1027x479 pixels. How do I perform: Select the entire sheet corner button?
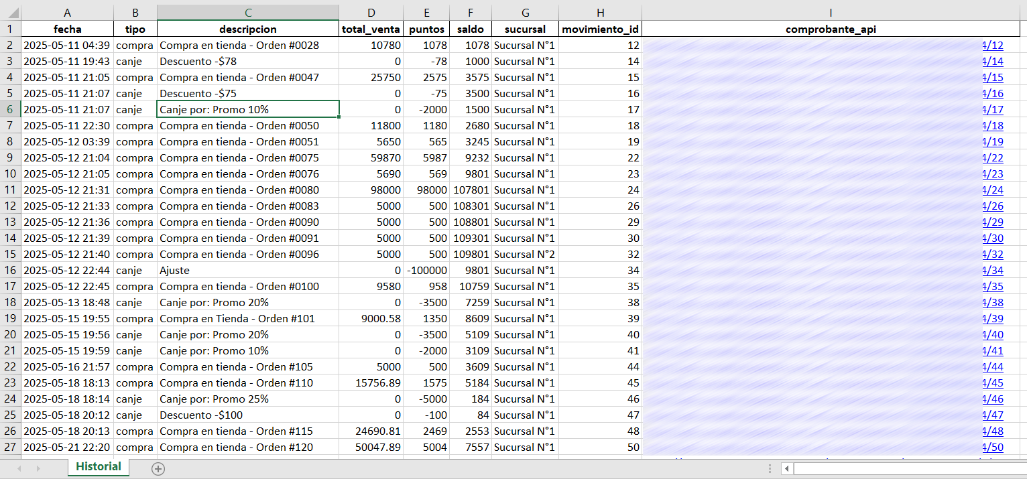click(x=10, y=13)
